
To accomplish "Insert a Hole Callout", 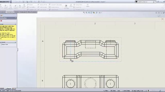I will (x=42, y=9).
